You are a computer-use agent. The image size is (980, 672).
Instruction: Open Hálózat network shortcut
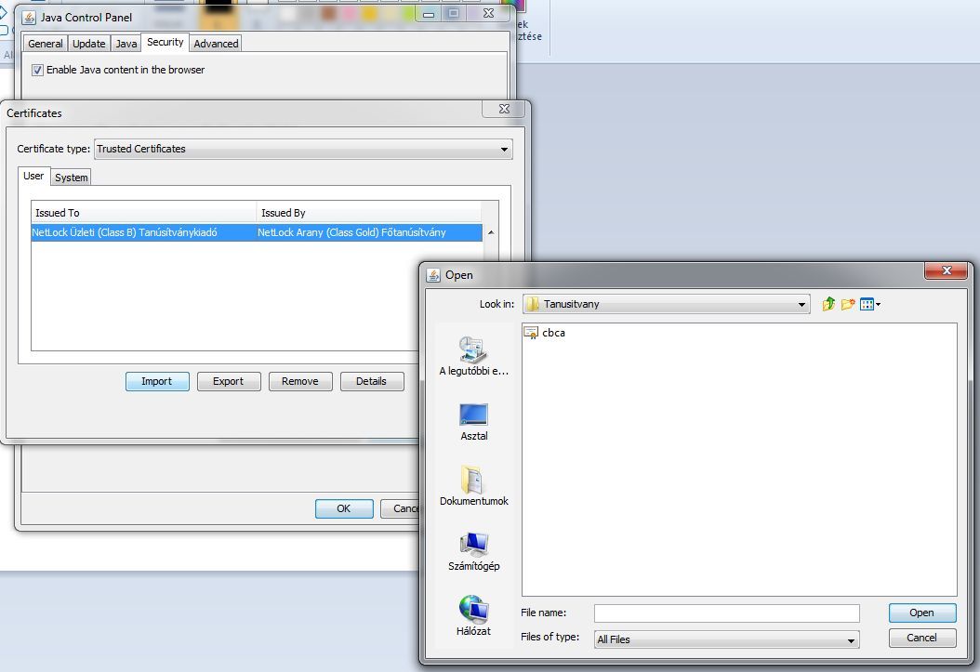tap(474, 616)
